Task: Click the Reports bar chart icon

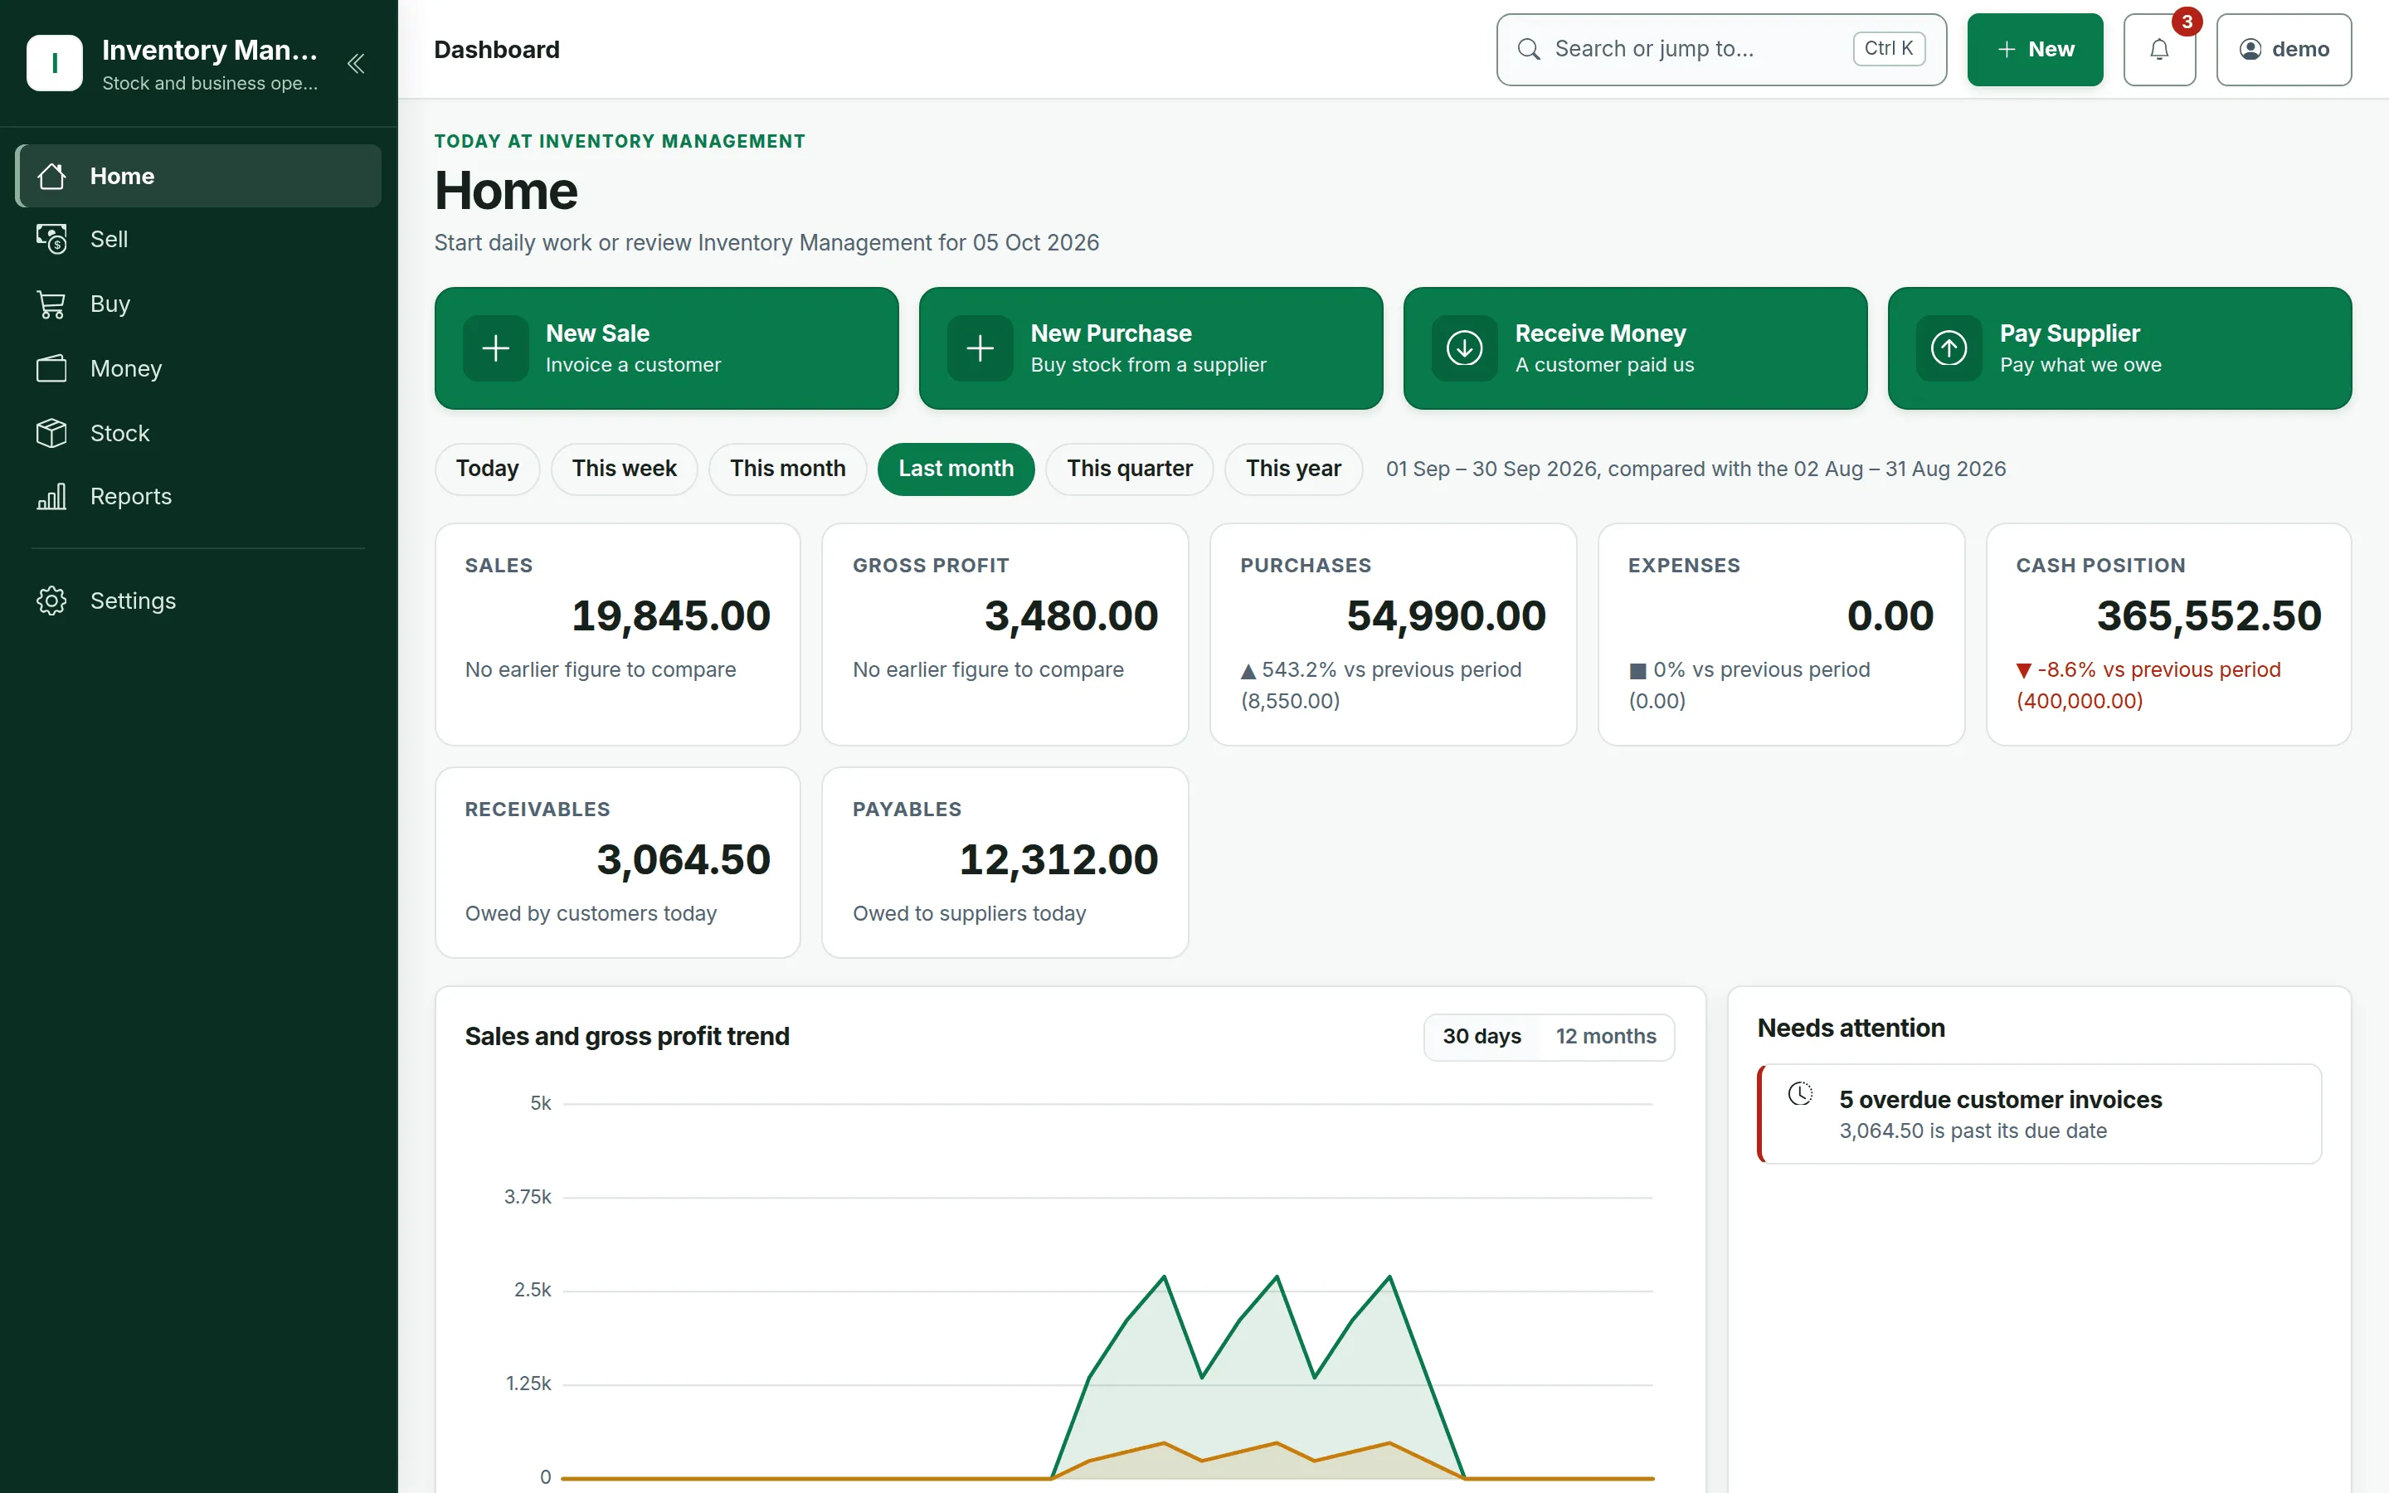Action: coord(51,497)
